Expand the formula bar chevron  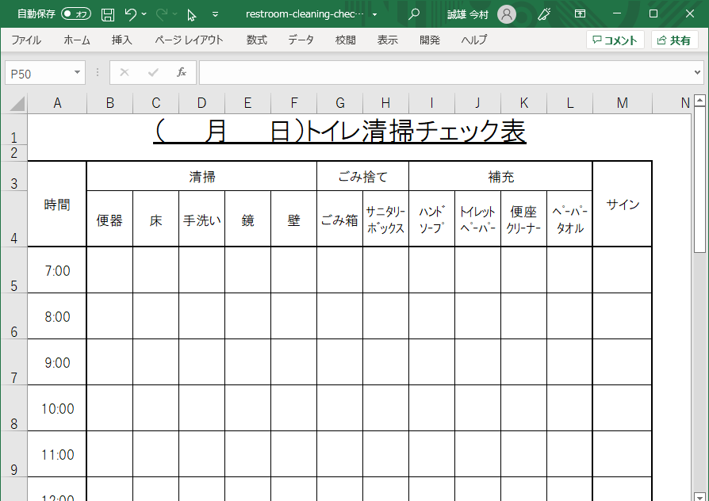[697, 73]
